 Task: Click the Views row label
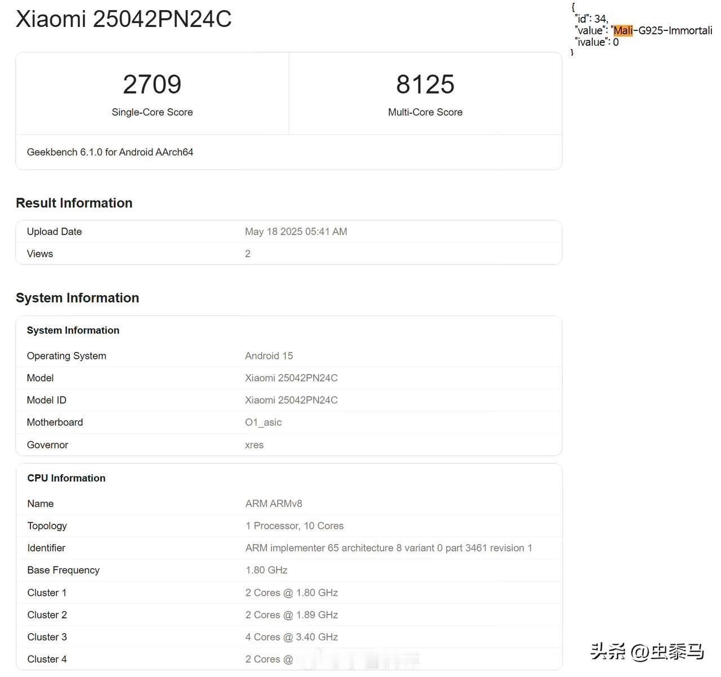40,253
